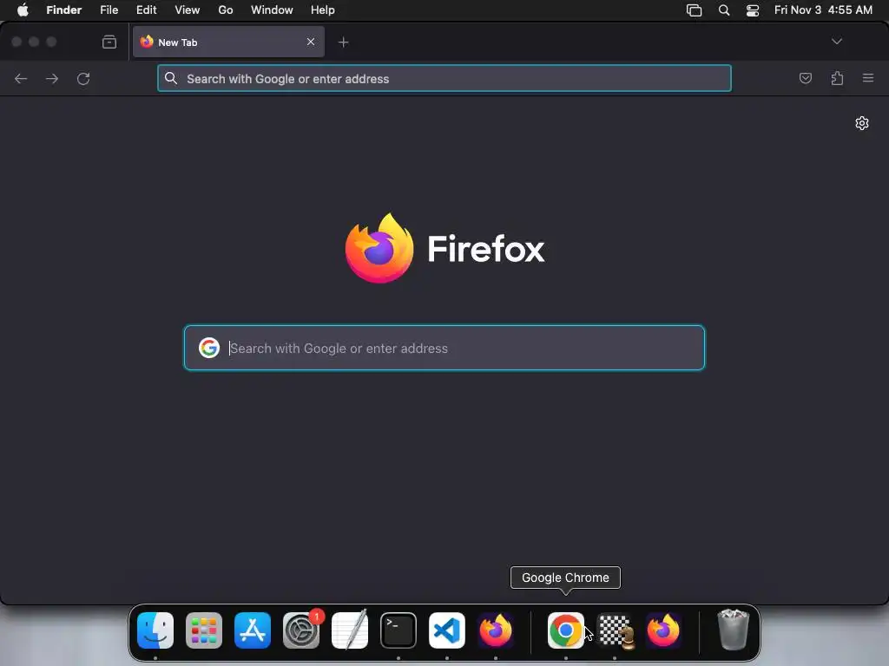Open the Apple menu

coord(23,10)
